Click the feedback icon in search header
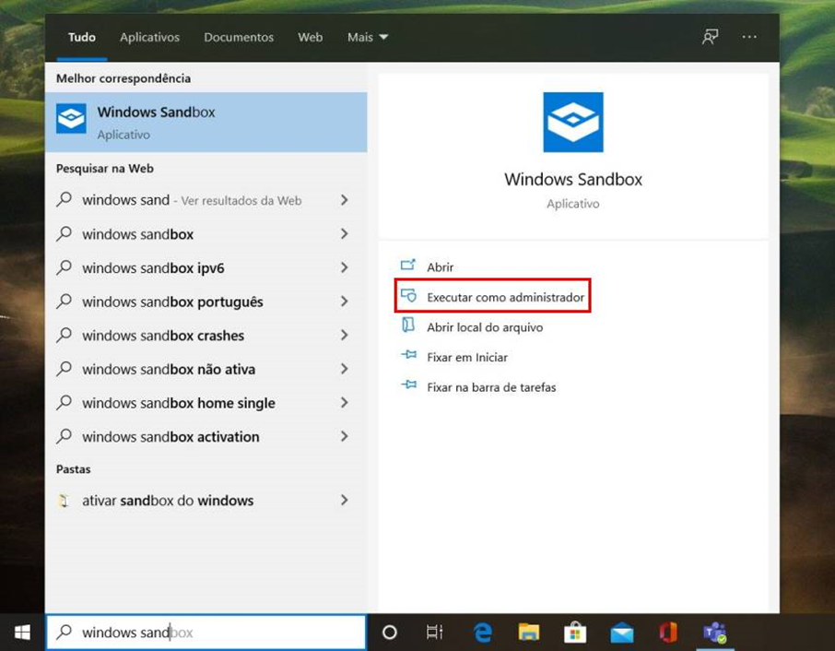This screenshot has width=835, height=651. coord(710,37)
